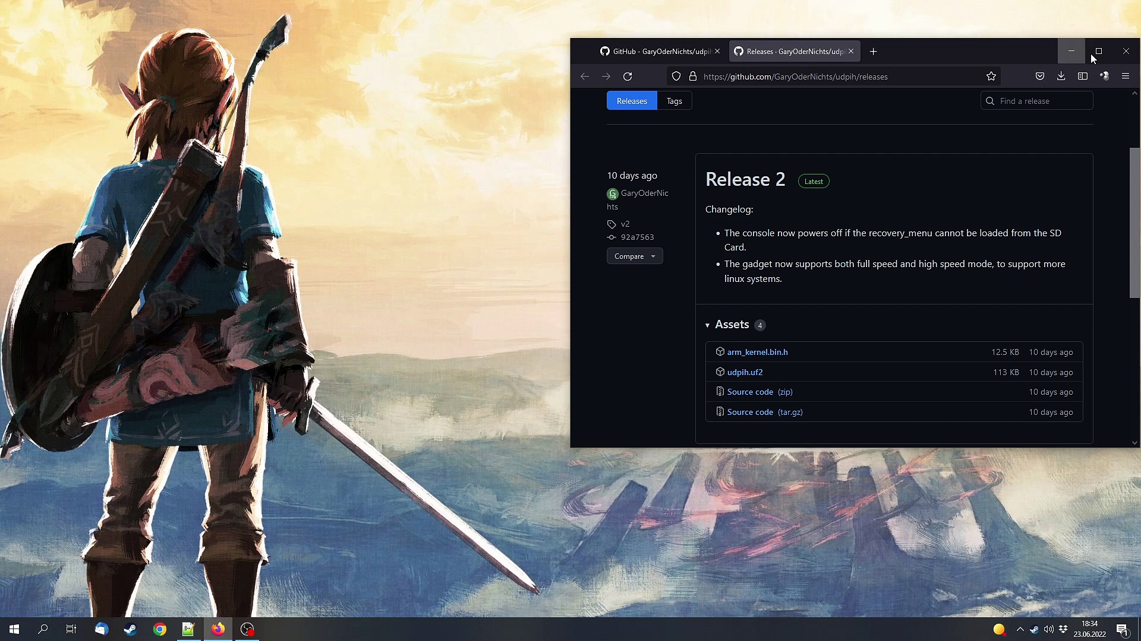Image resolution: width=1141 pixels, height=641 pixels.
Task: Open a new browser tab
Action: tap(873, 52)
